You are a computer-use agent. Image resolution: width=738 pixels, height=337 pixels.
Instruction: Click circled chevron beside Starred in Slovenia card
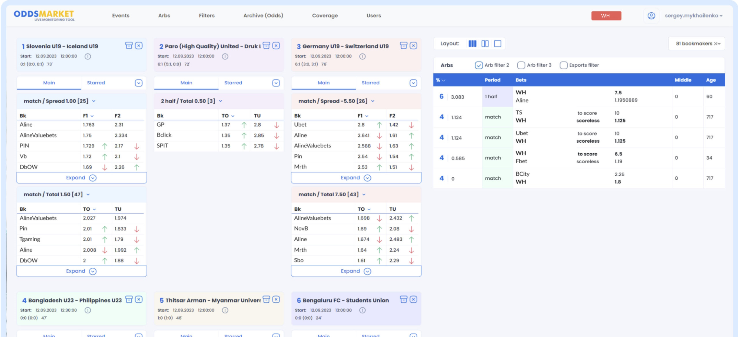[x=138, y=83]
